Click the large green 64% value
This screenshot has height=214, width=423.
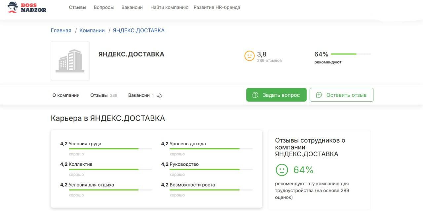pos(303,170)
